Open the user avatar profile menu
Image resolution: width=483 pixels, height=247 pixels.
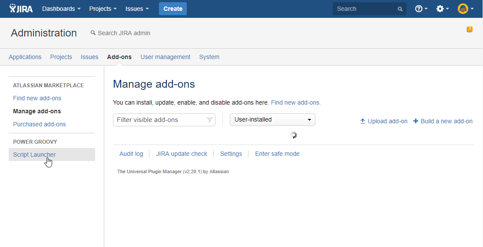pyautogui.click(x=466, y=9)
